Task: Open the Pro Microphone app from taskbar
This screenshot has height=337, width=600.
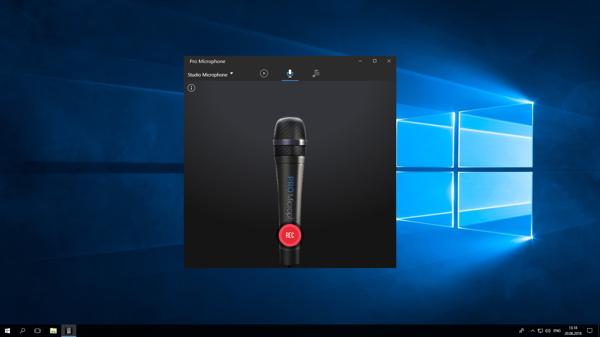Action: [x=69, y=330]
